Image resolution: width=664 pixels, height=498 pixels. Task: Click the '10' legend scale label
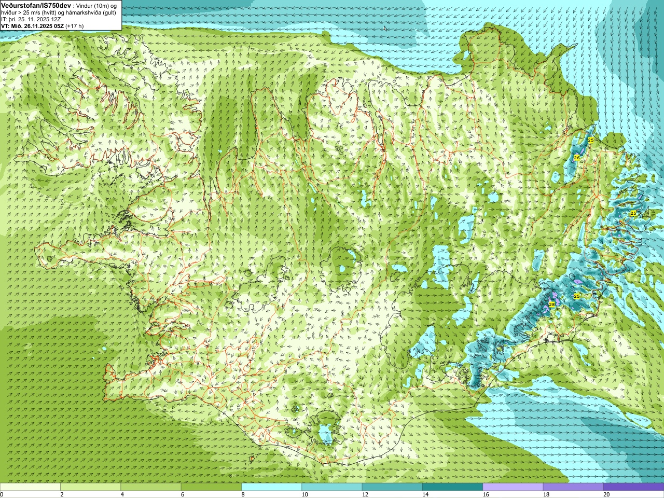coord(305,494)
